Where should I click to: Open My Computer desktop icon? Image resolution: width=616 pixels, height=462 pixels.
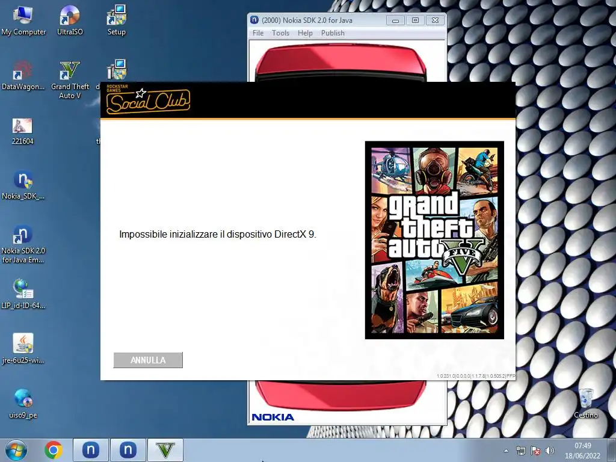[x=23, y=22]
